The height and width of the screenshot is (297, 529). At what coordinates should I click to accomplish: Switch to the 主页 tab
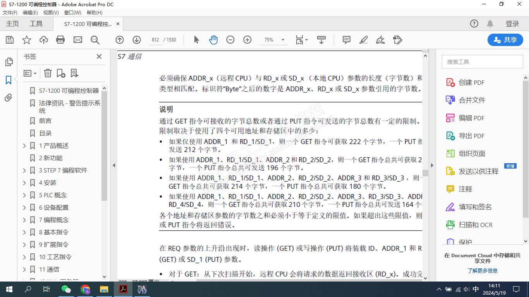tap(12, 24)
